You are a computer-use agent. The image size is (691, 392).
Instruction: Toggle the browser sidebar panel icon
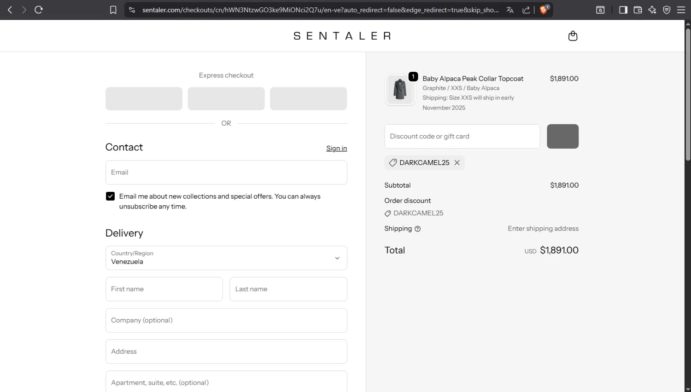[x=623, y=10]
